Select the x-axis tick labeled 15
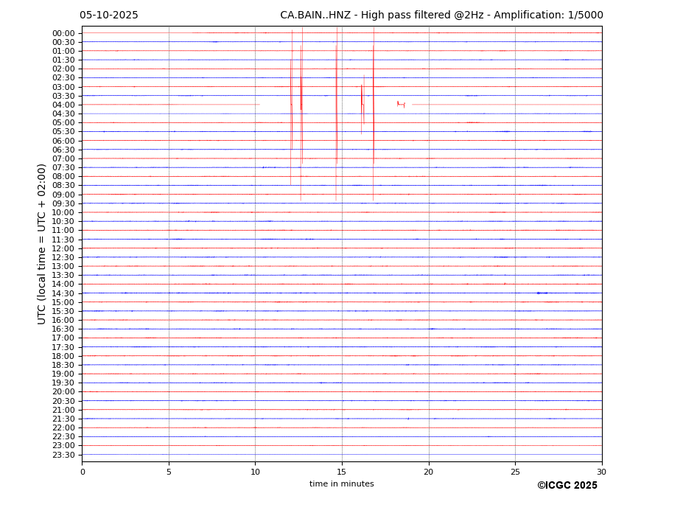 (x=342, y=472)
